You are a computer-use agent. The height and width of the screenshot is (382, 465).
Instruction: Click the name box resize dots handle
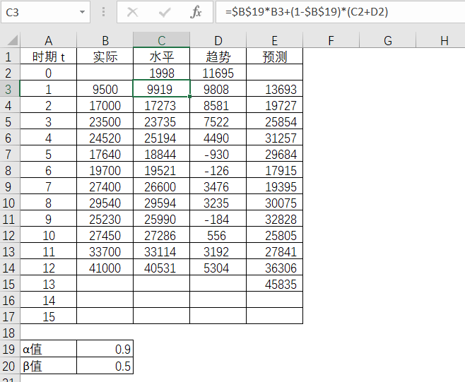tap(104, 12)
